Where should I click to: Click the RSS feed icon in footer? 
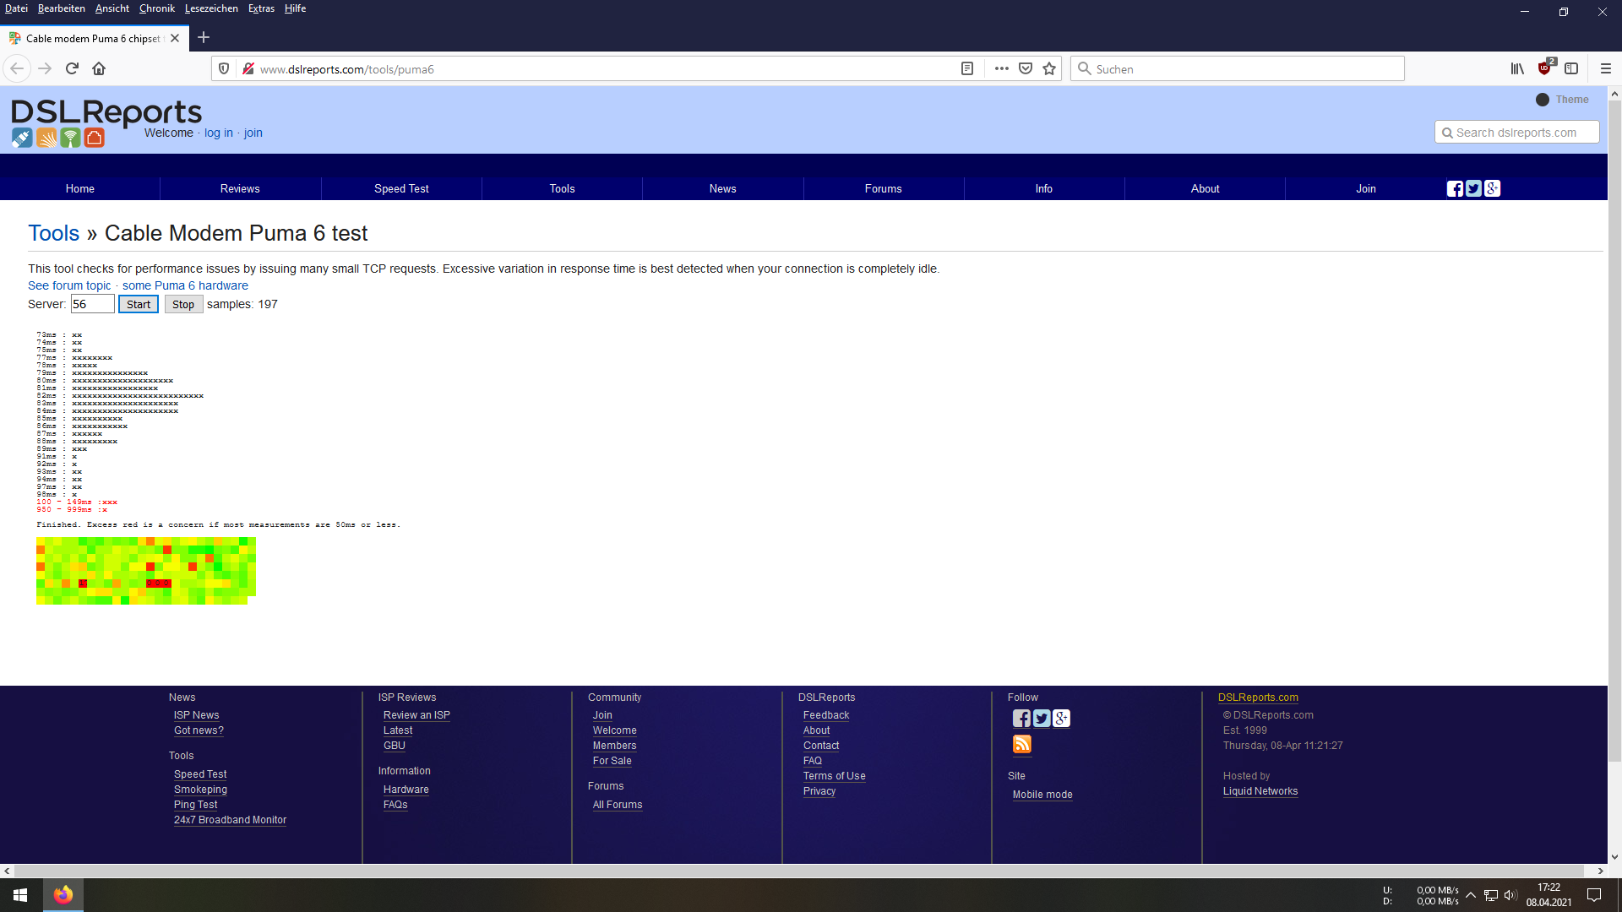(x=1021, y=744)
